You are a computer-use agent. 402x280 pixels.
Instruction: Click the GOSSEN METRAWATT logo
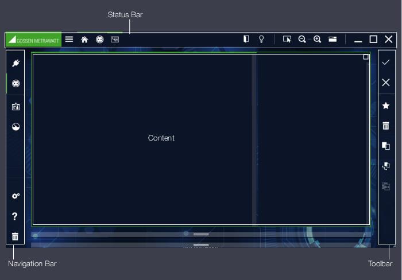tap(33, 40)
